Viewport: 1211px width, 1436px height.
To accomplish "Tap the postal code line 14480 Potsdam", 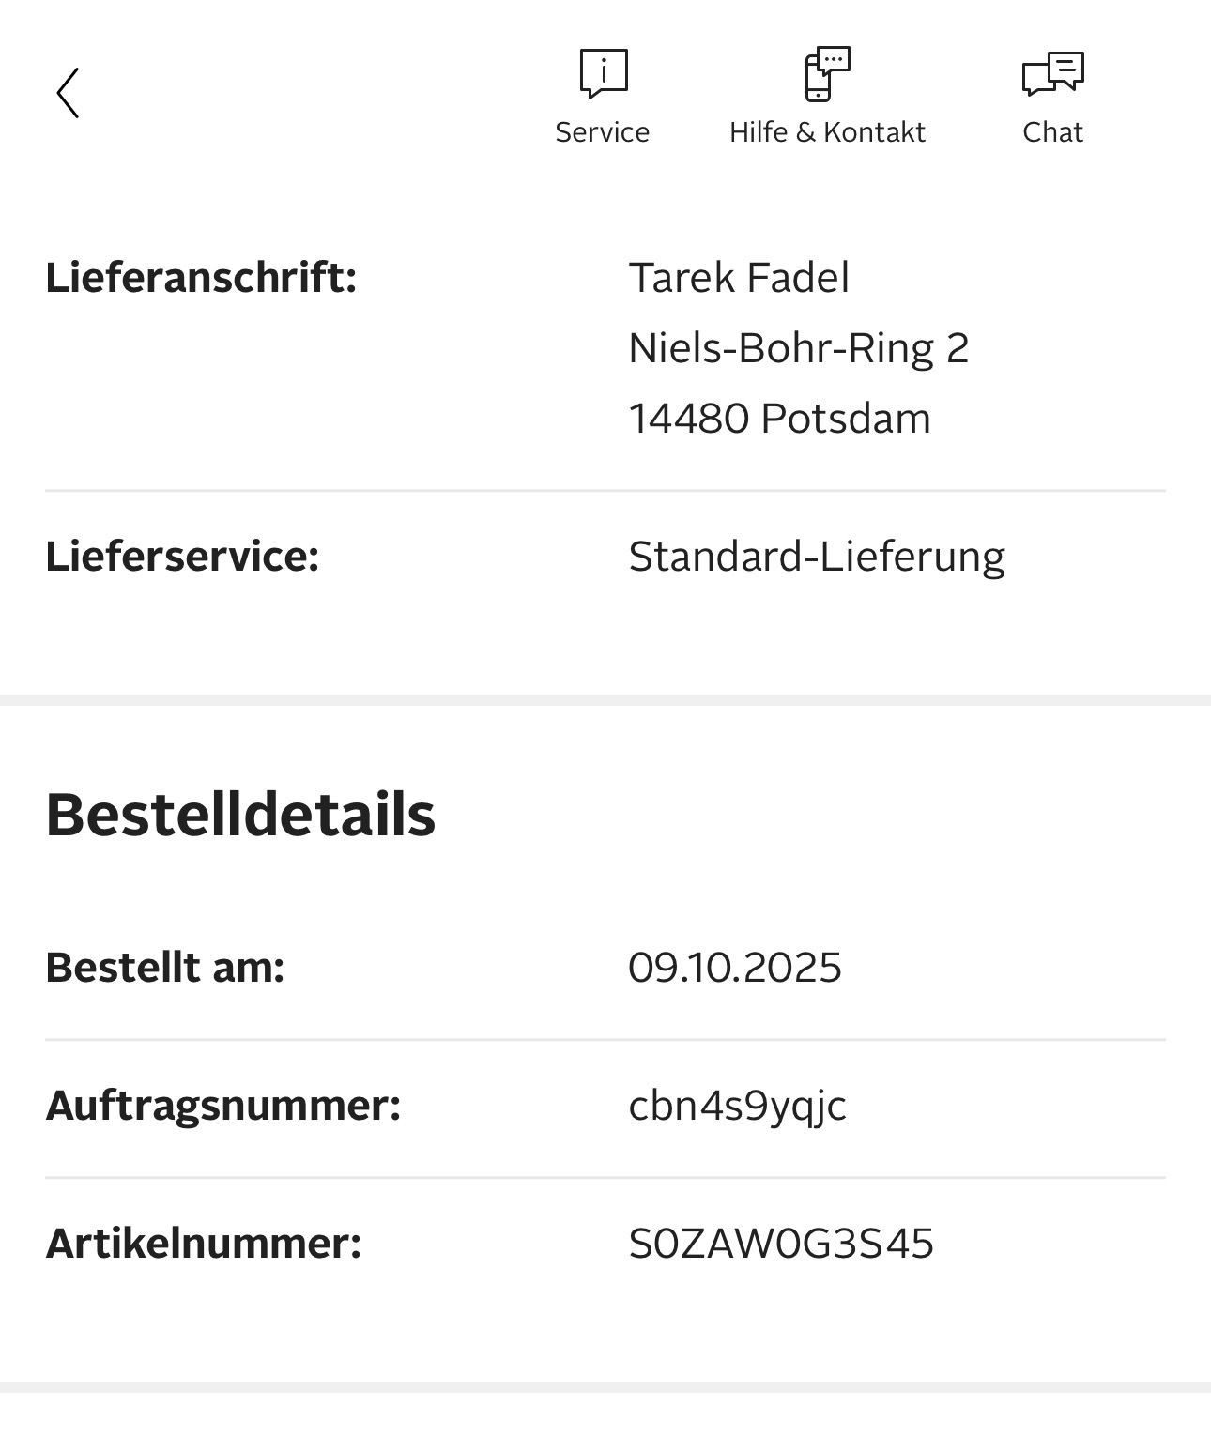I will coord(779,419).
